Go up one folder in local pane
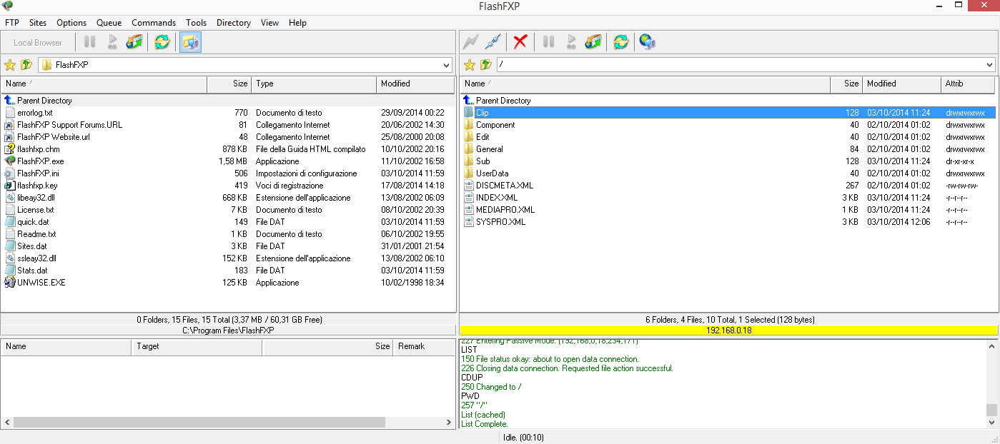The image size is (1000, 444). (26, 65)
